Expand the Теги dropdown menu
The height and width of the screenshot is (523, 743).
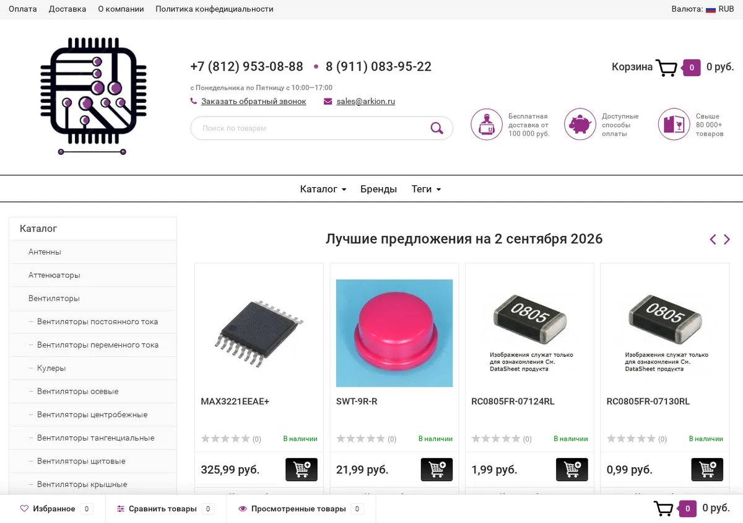(x=426, y=189)
